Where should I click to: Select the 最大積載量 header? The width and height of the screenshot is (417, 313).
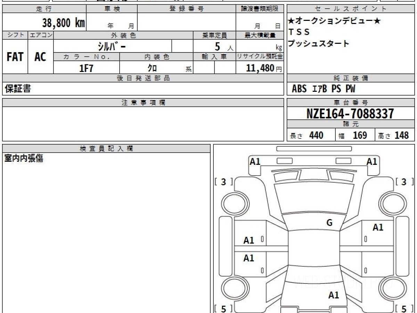[x=260, y=35]
